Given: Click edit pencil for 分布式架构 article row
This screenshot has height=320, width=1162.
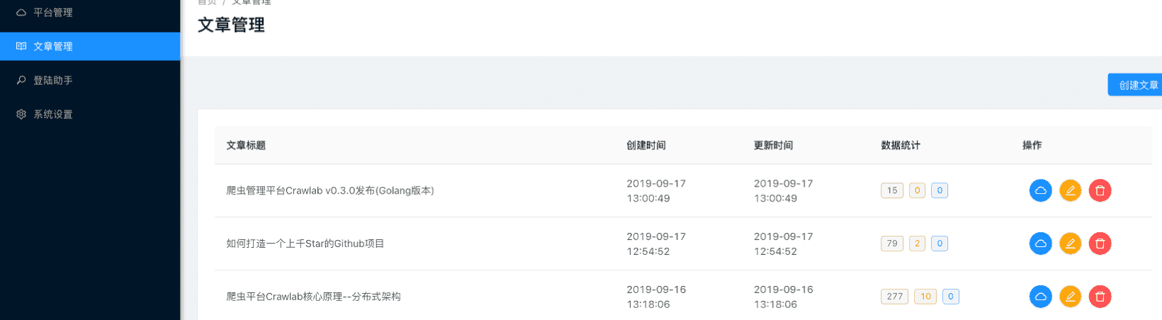Looking at the screenshot, I should [1070, 297].
